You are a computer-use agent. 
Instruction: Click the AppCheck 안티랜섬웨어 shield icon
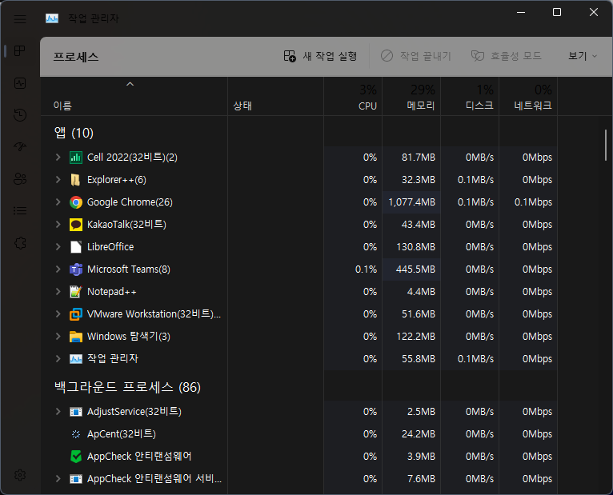[76, 457]
